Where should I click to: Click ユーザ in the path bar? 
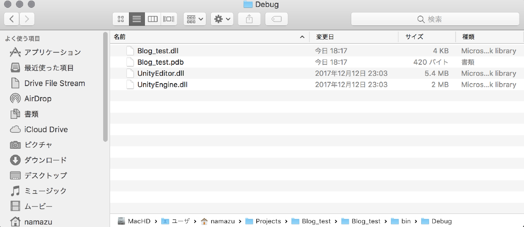pos(176,221)
